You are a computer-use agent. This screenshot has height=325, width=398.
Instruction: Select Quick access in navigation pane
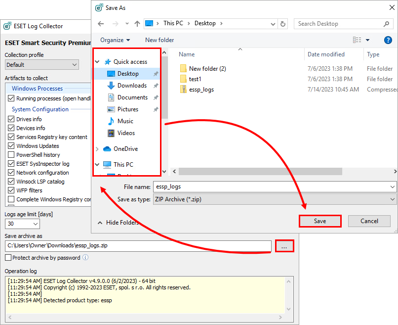130,62
